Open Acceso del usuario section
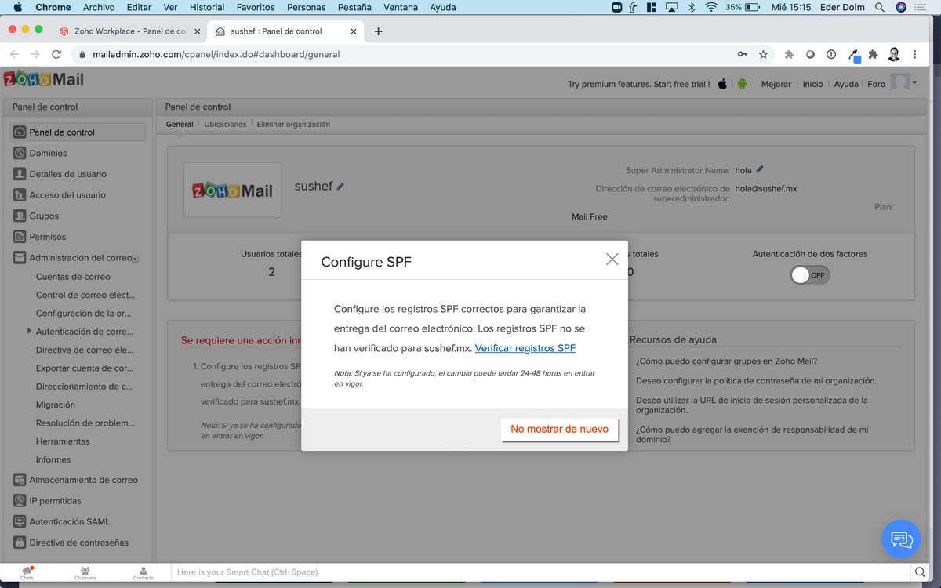 (67, 195)
